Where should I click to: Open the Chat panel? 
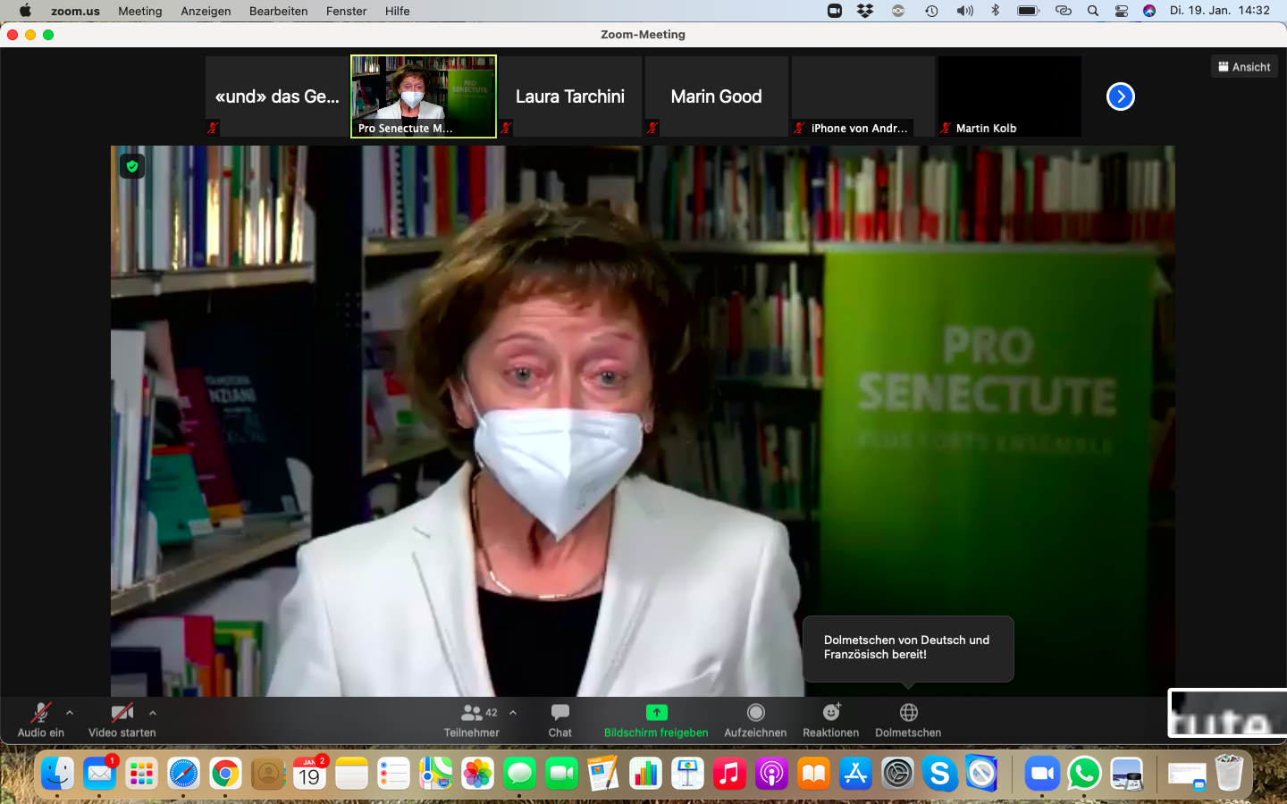[x=560, y=719]
